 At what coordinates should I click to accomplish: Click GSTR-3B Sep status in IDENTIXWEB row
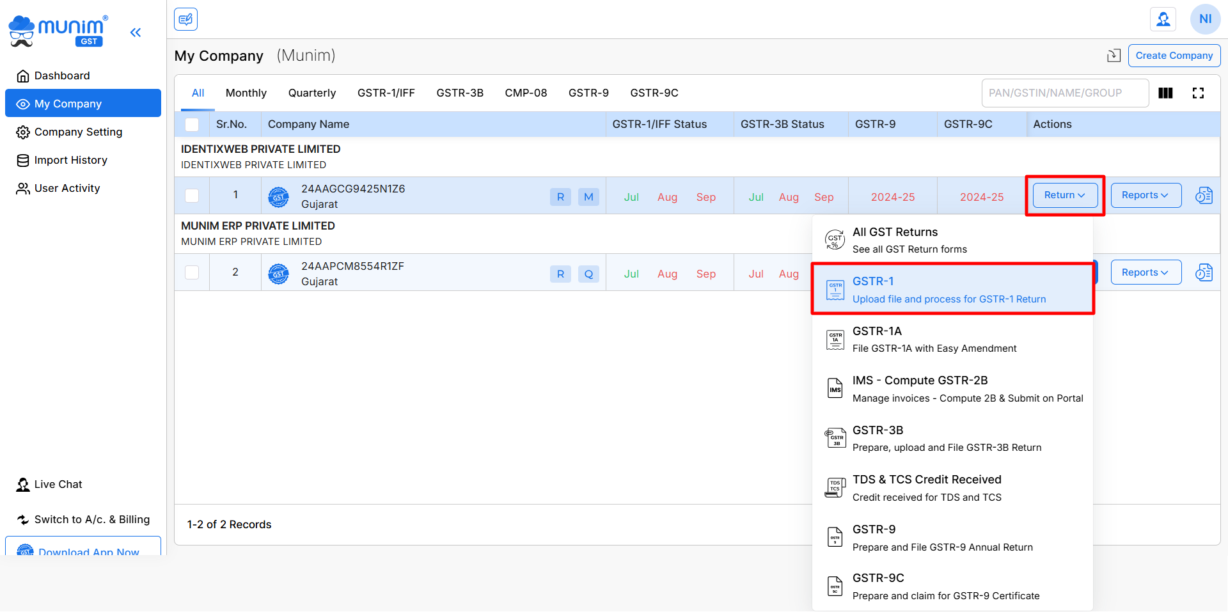pyautogui.click(x=824, y=198)
